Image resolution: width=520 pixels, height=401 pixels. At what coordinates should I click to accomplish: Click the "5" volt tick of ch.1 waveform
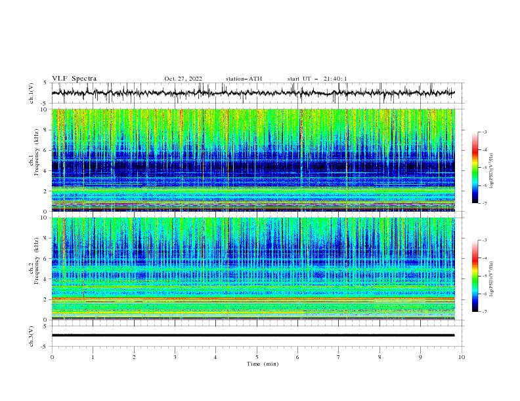pos(45,83)
